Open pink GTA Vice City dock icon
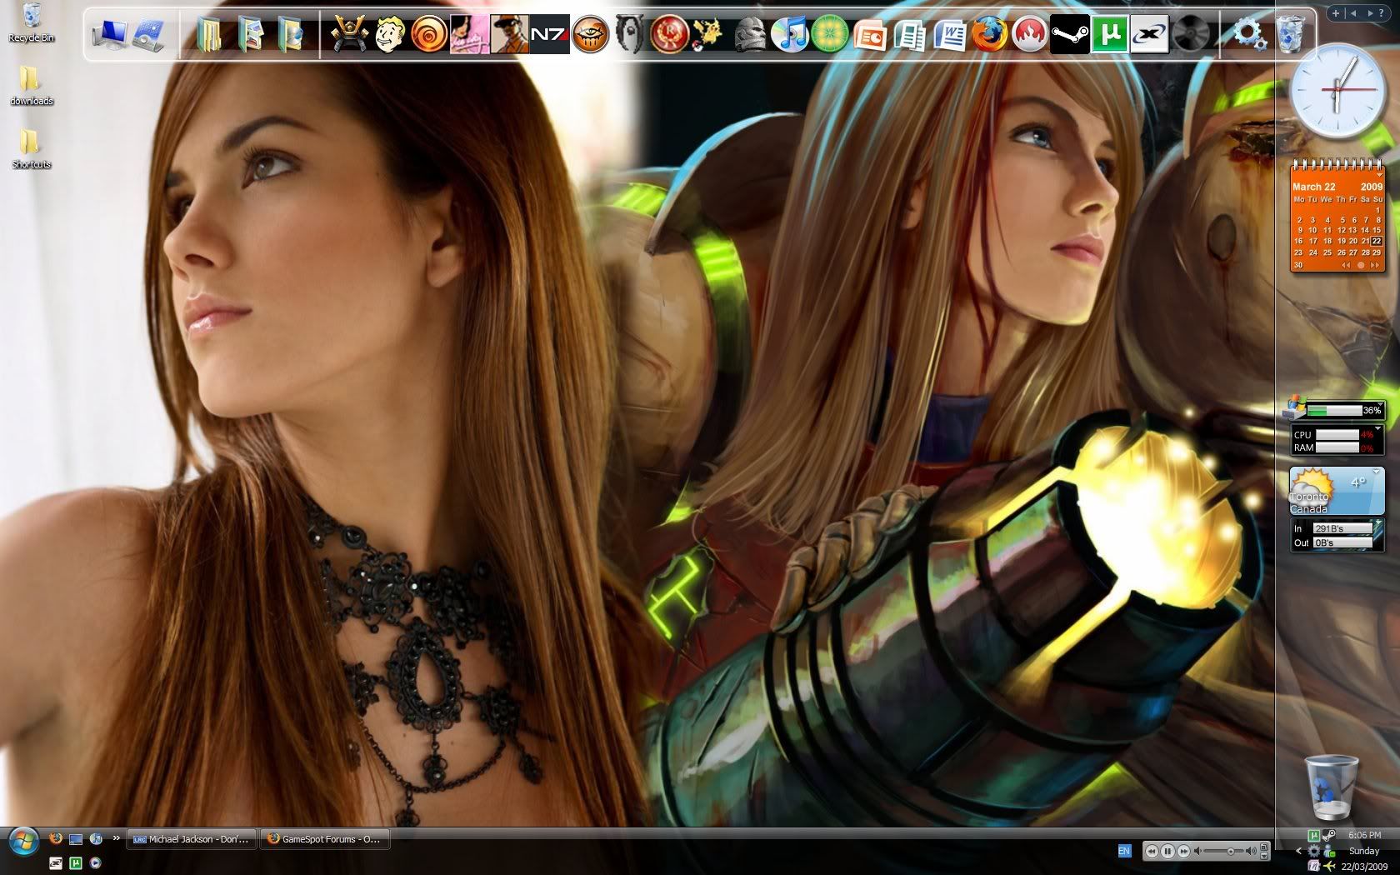The height and width of the screenshot is (875, 1400). (469, 34)
